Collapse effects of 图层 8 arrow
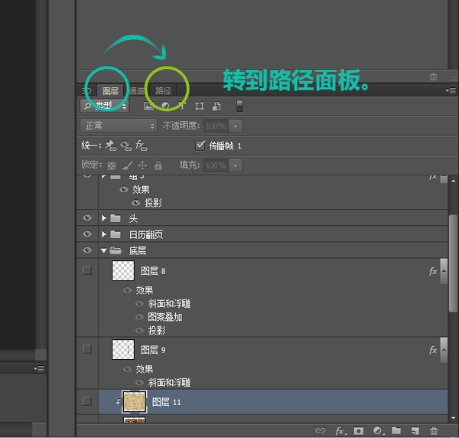The width and height of the screenshot is (459, 438). click(444, 271)
